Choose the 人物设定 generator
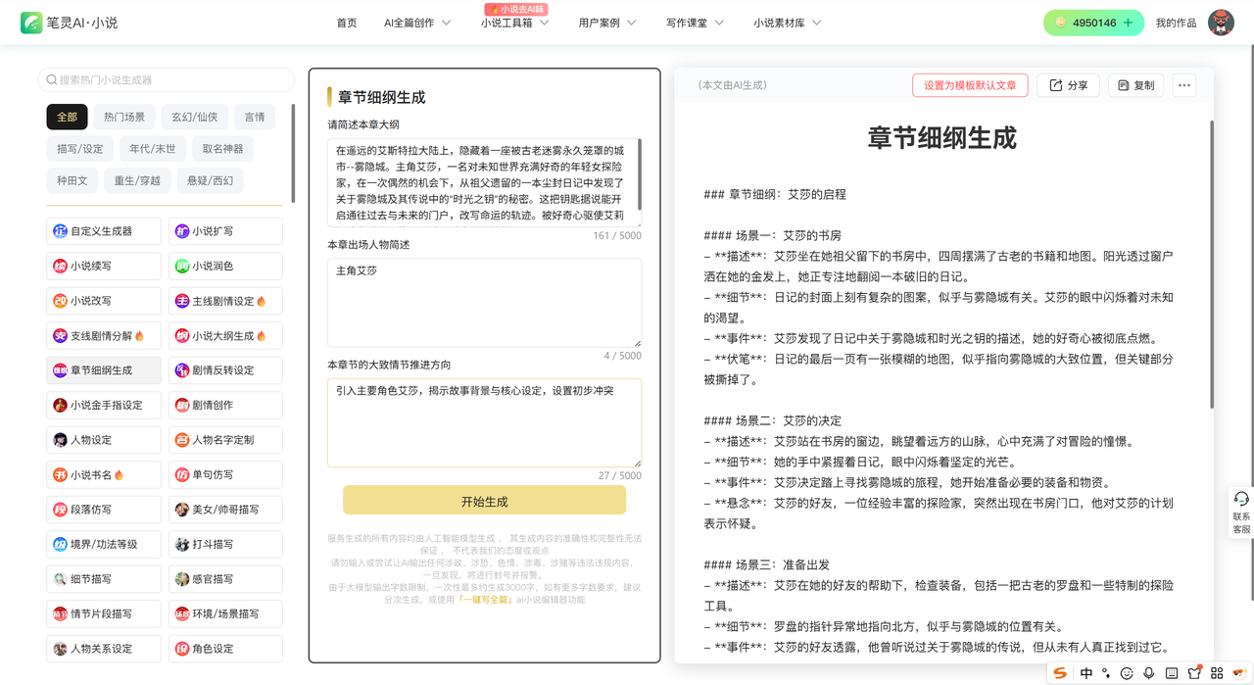 (x=104, y=440)
